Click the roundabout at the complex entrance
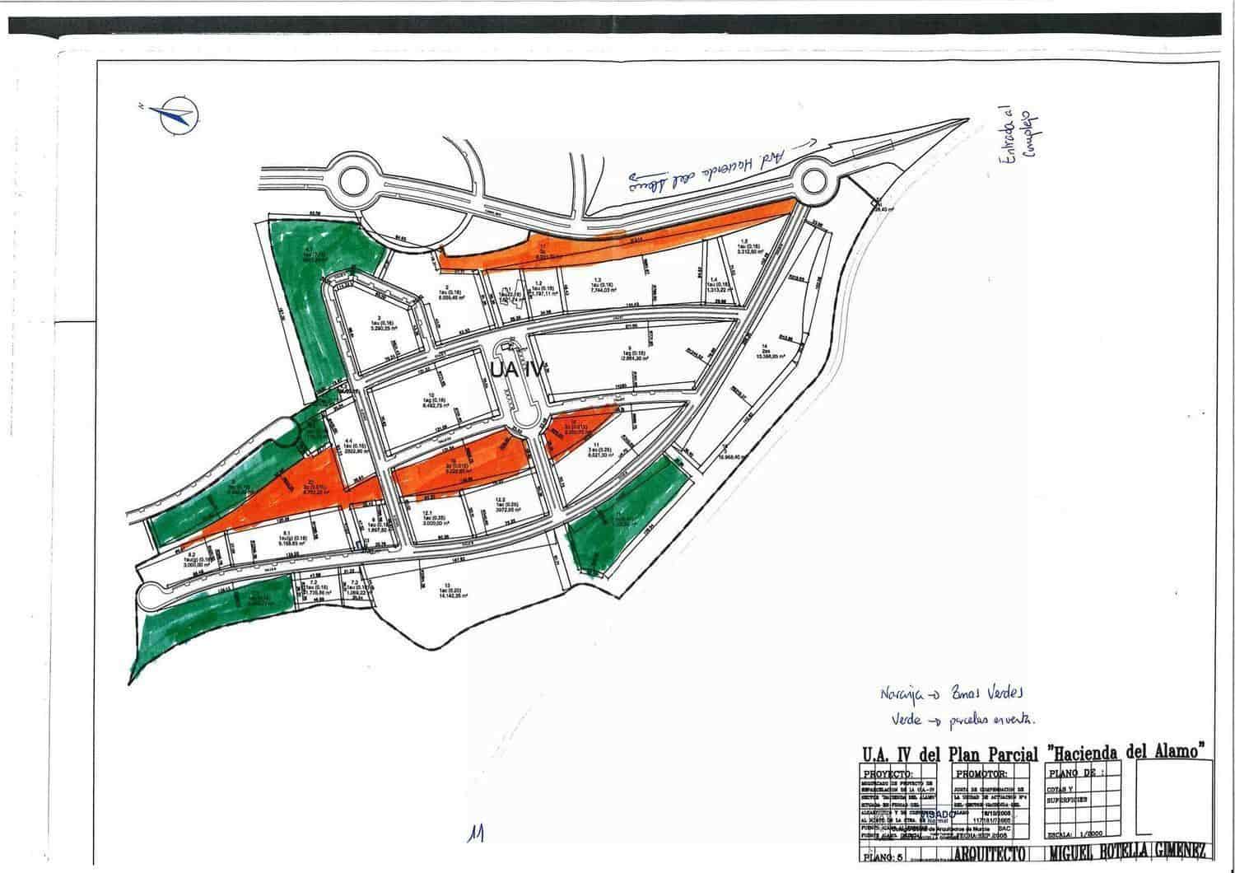The image size is (1235, 873). coord(813,180)
